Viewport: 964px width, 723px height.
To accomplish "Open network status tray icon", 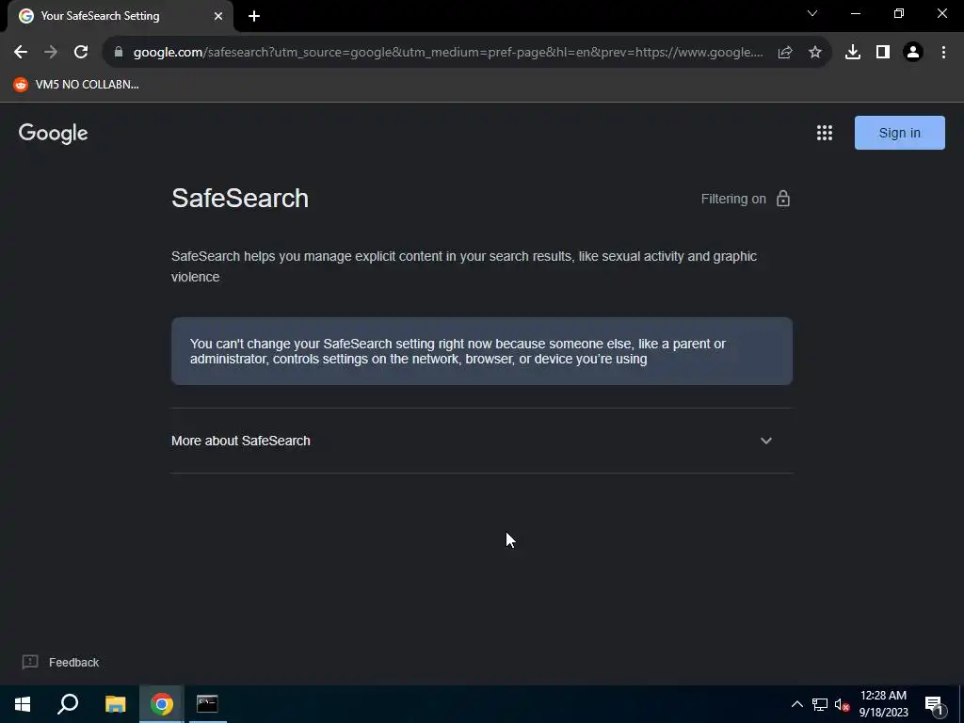I will (x=820, y=704).
